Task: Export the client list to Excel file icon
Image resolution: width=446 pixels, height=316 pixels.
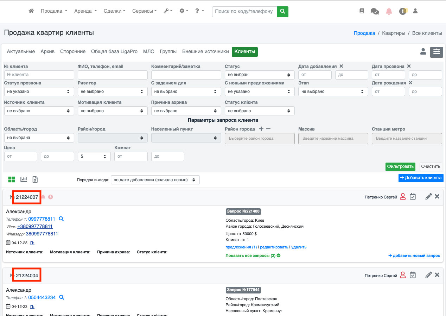Action: [x=35, y=179]
